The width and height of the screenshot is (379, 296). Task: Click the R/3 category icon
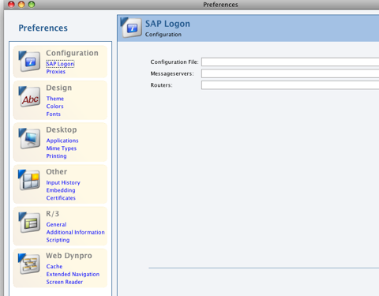pyautogui.click(x=29, y=223)
